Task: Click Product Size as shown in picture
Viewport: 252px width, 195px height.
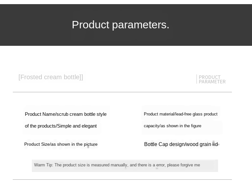Action: [x=61, y=144]
